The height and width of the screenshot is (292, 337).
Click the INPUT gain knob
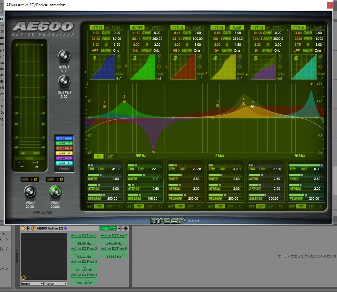[x=64, y=56]
